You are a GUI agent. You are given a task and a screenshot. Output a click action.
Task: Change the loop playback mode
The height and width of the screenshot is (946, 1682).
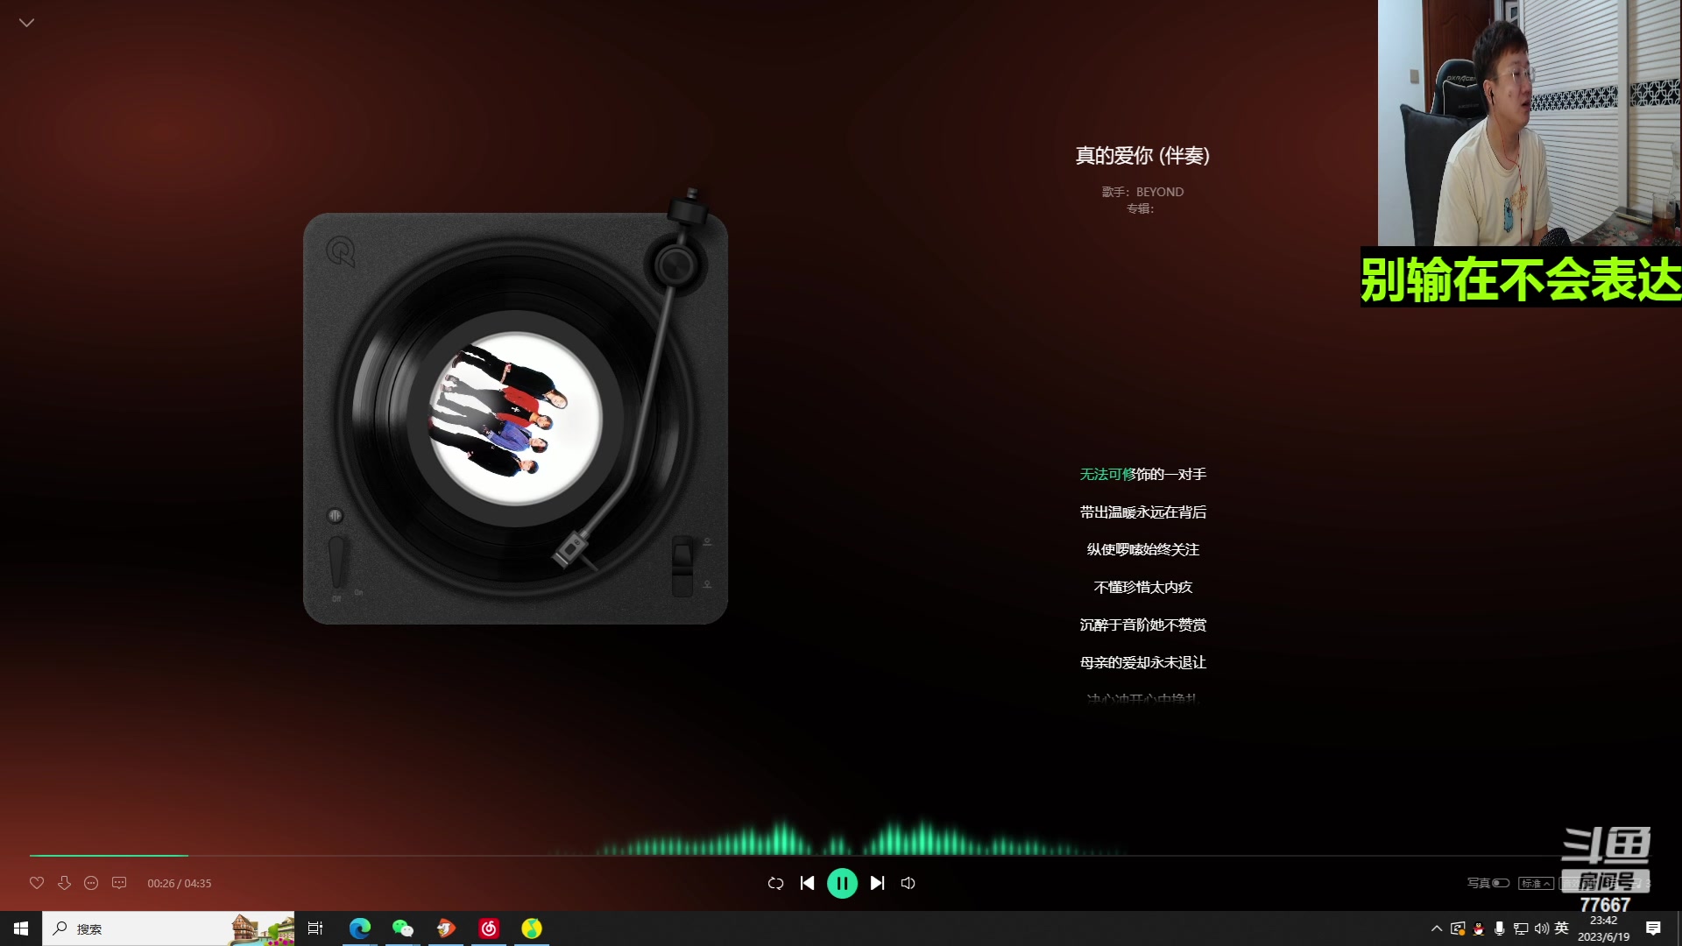click(775, 883)
